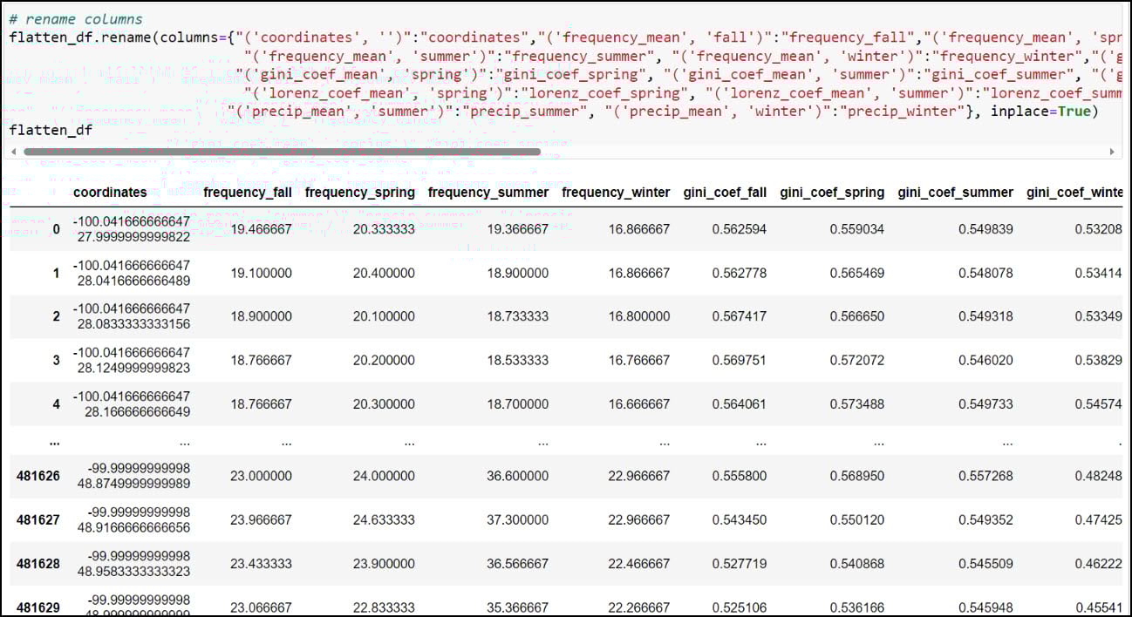Click the green True keyword in the code
Image resolution: width=1132 pixels, height=617 pixels.
coord(1074,112)
